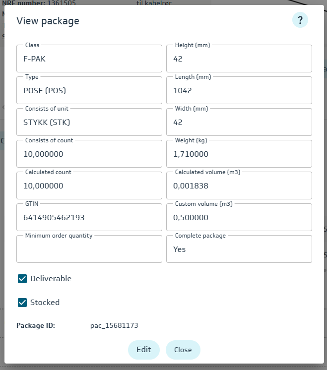Focus the Length (mm) field
327x370 pixels.
coord(239,91)
